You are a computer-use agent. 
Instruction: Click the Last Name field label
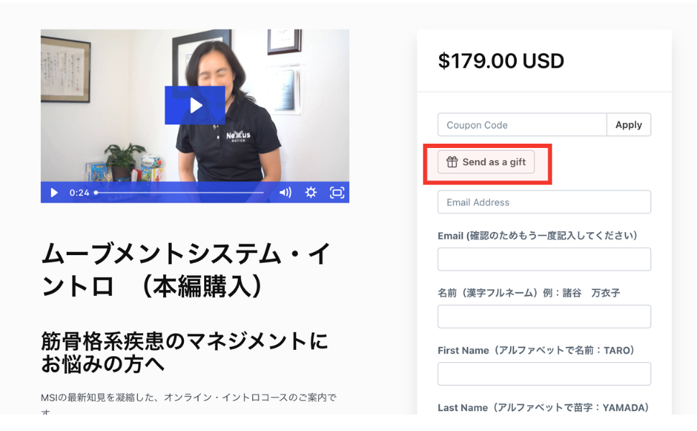click(x=544, y=407)
